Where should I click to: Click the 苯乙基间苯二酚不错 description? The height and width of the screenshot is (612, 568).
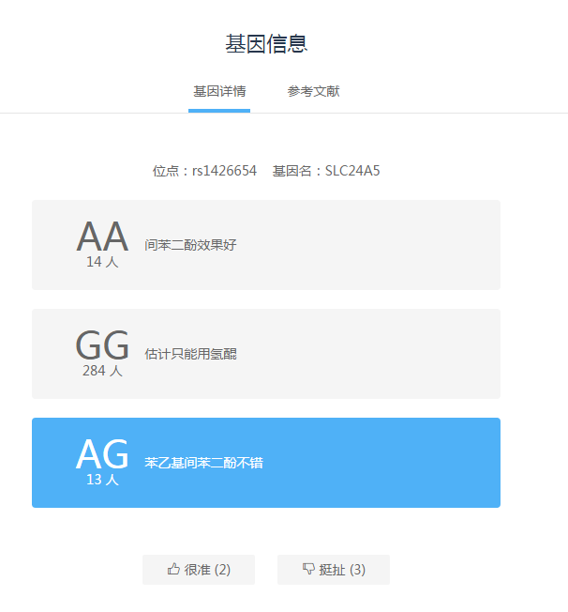pyautogui.click(x=204, y=463)
